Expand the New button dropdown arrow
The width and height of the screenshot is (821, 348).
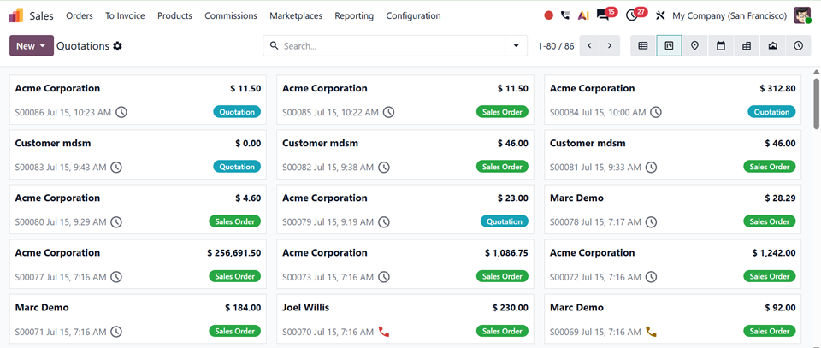(43, 46)
